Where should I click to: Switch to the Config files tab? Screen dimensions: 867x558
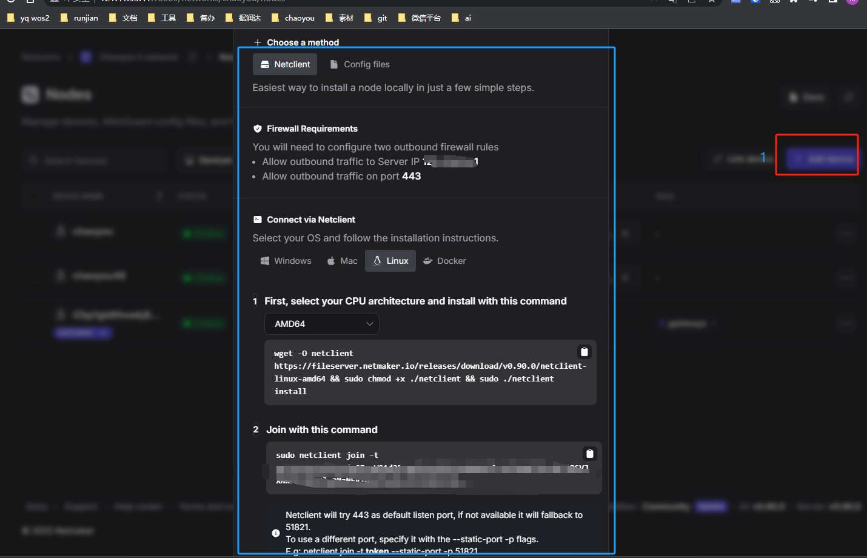(x=360, y=64)
